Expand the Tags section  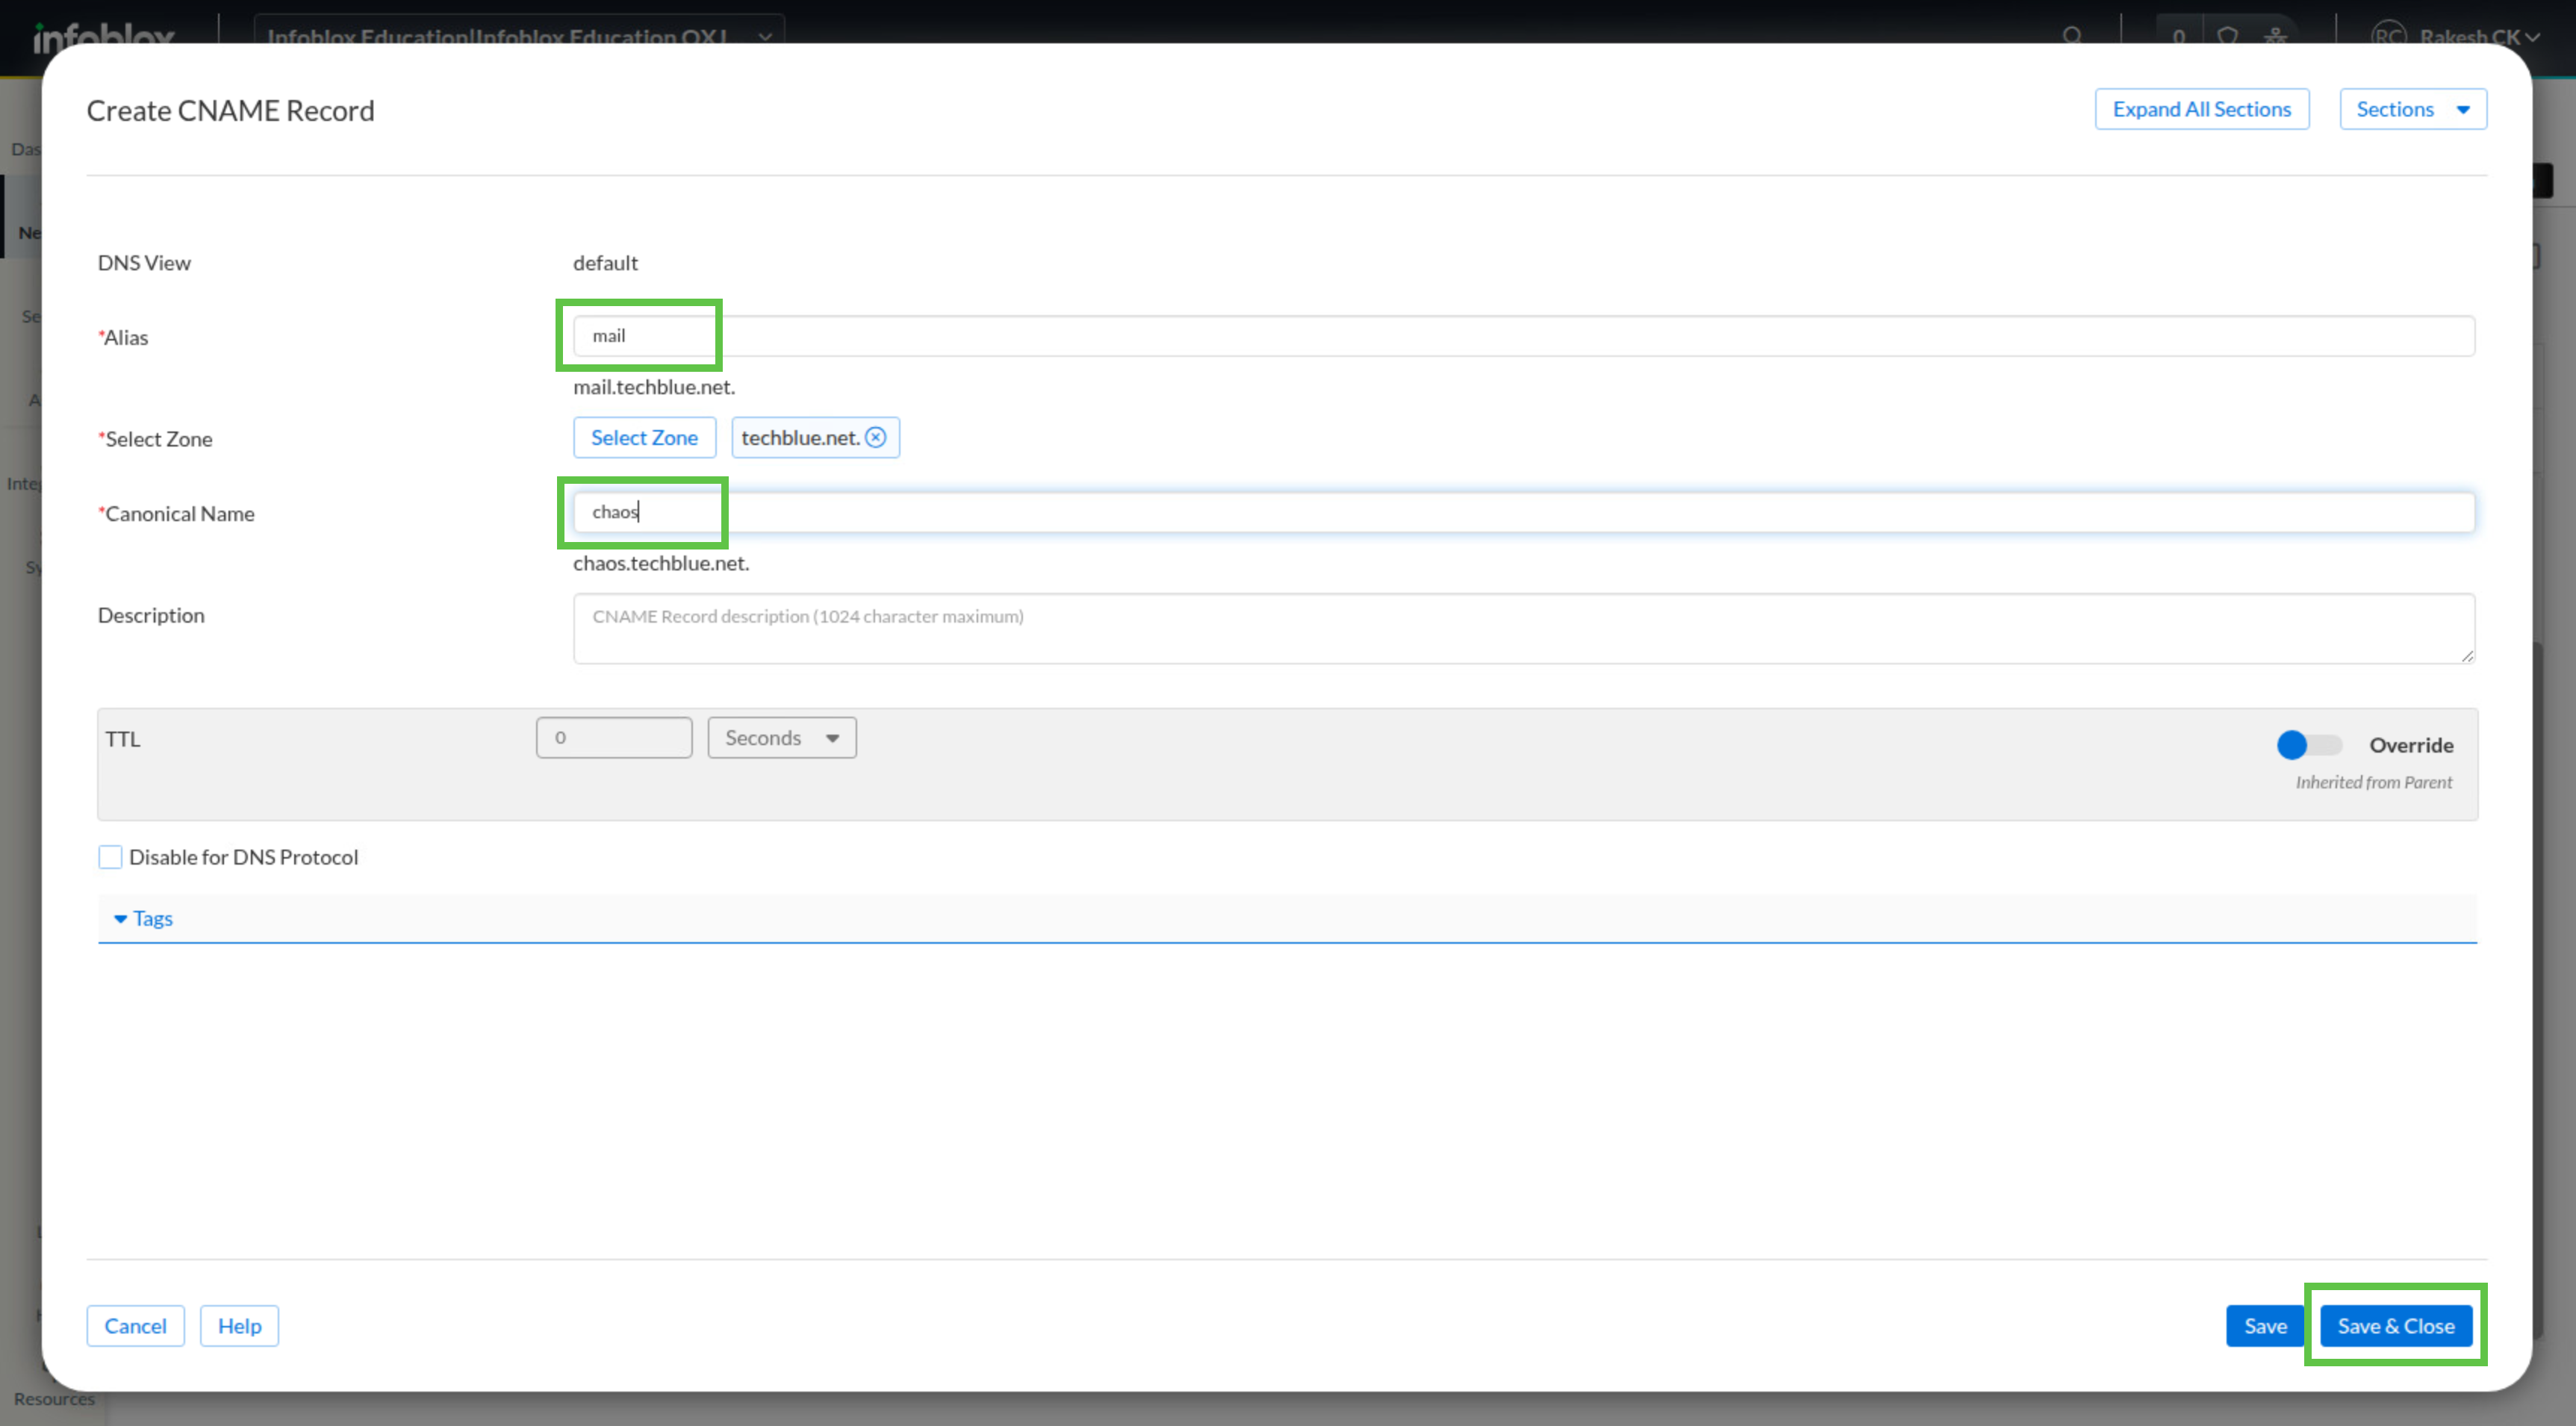point(143,918)
